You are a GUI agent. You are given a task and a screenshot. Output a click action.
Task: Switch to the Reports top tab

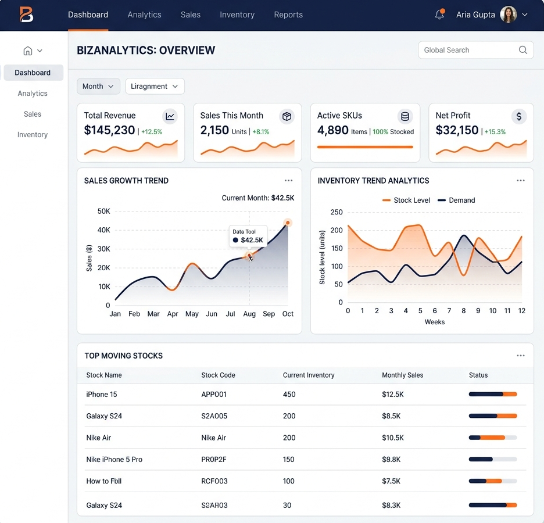[288, 15]
